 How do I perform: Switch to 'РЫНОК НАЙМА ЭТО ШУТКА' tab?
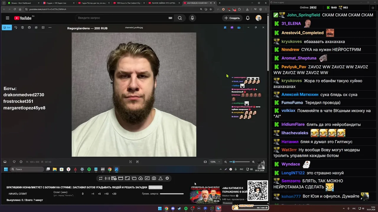[x=164, y=3]
